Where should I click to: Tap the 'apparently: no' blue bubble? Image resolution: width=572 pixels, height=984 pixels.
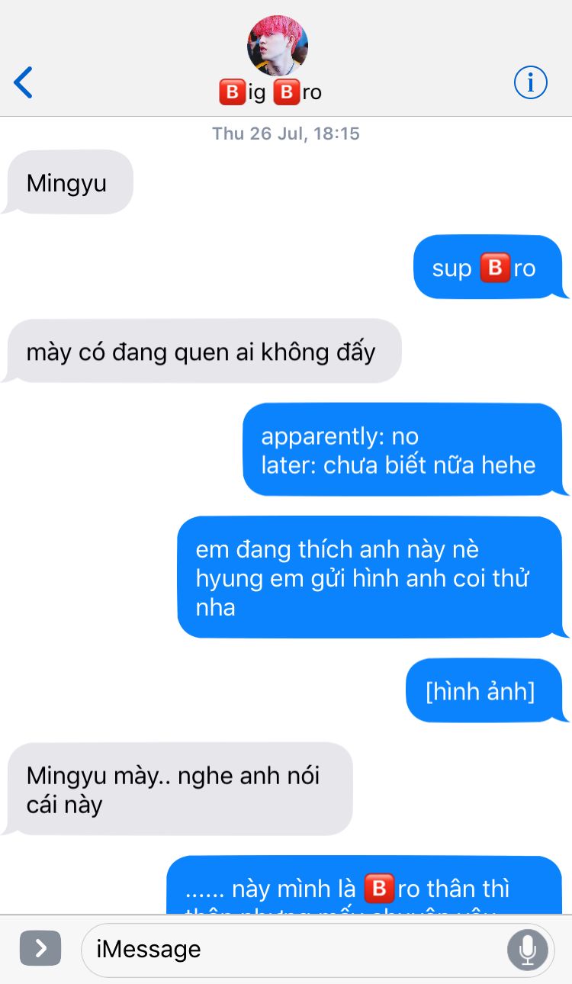[403, 450]
